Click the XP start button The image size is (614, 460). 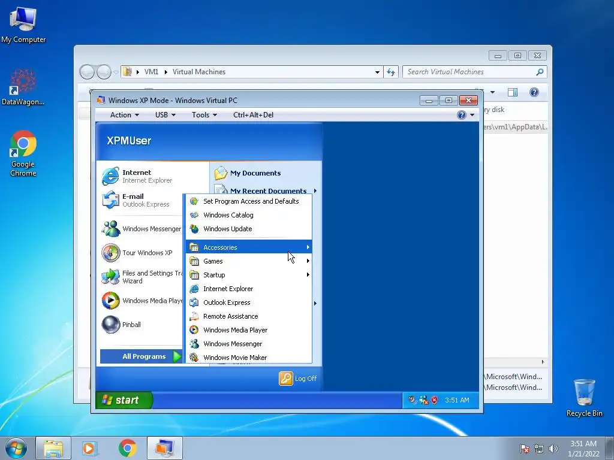pos(124,400)
